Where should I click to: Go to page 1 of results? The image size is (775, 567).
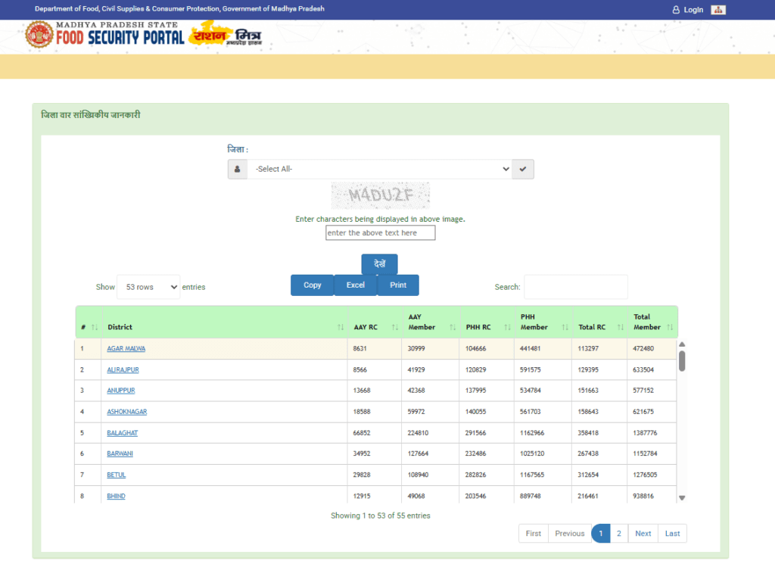click(600, 534)
